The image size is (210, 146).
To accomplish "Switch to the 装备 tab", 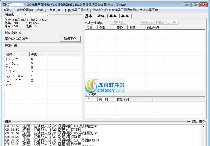I will point(113,16).
